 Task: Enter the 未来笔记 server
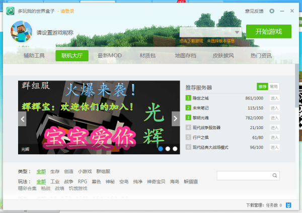pos(274,108)
